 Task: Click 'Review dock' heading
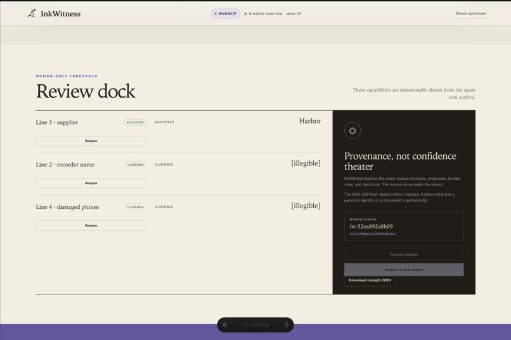(x=86, y=91)
